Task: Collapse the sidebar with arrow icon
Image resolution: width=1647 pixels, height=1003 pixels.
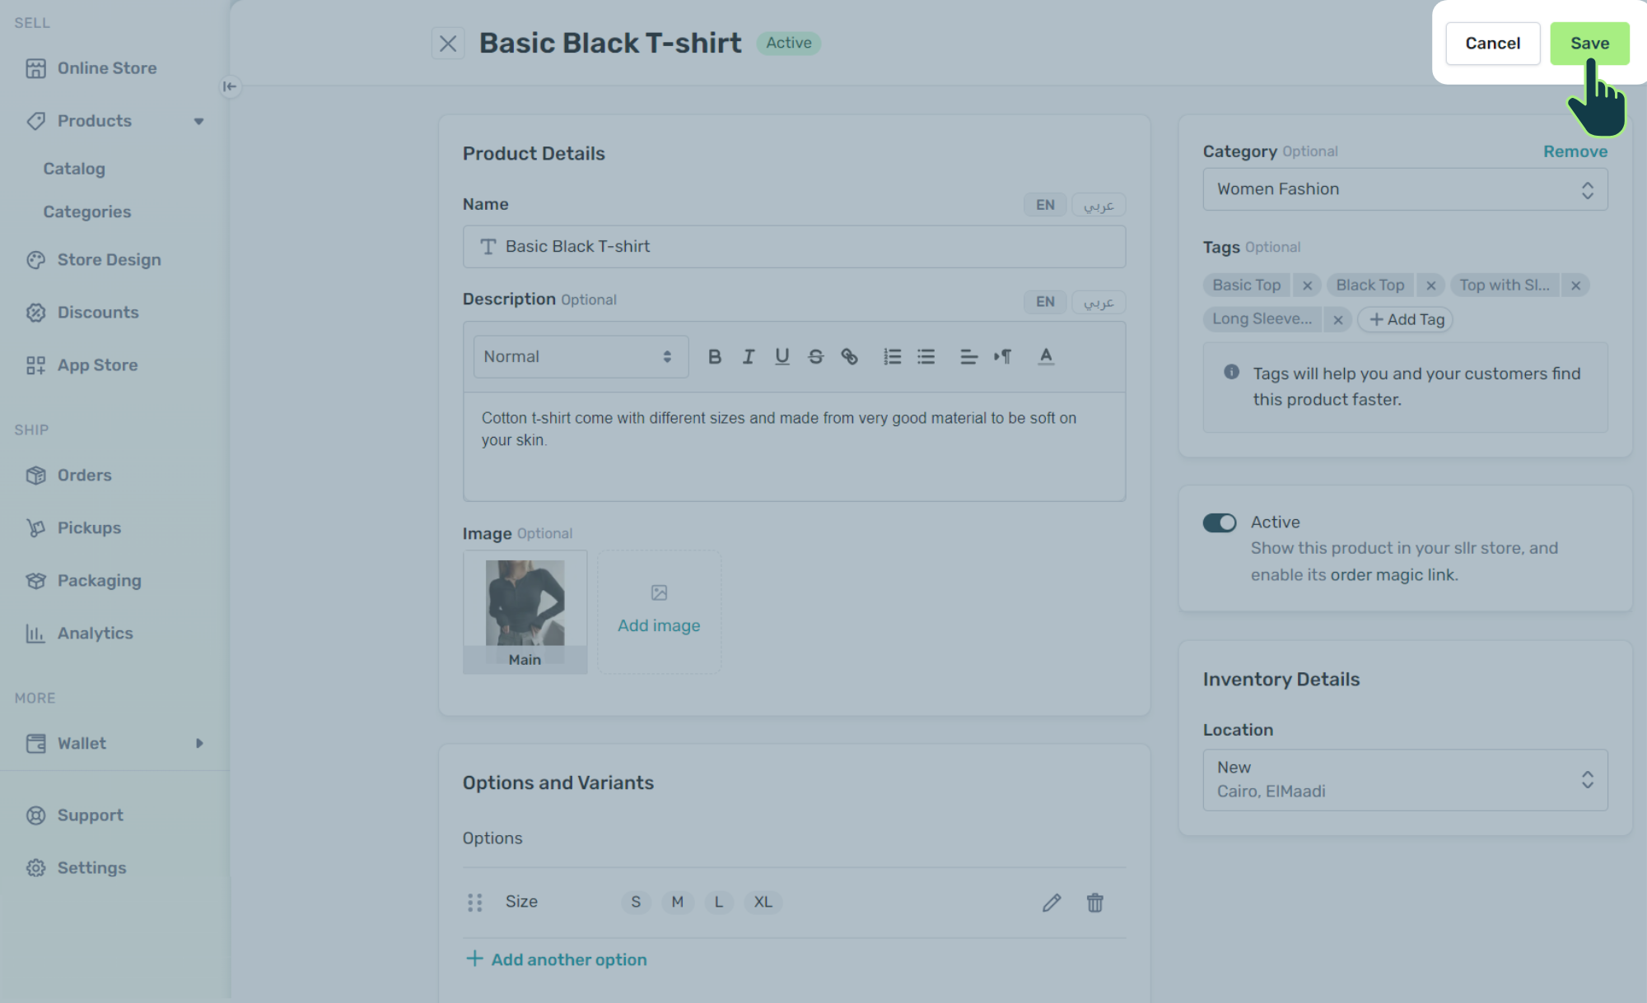Action: point(230,86)
